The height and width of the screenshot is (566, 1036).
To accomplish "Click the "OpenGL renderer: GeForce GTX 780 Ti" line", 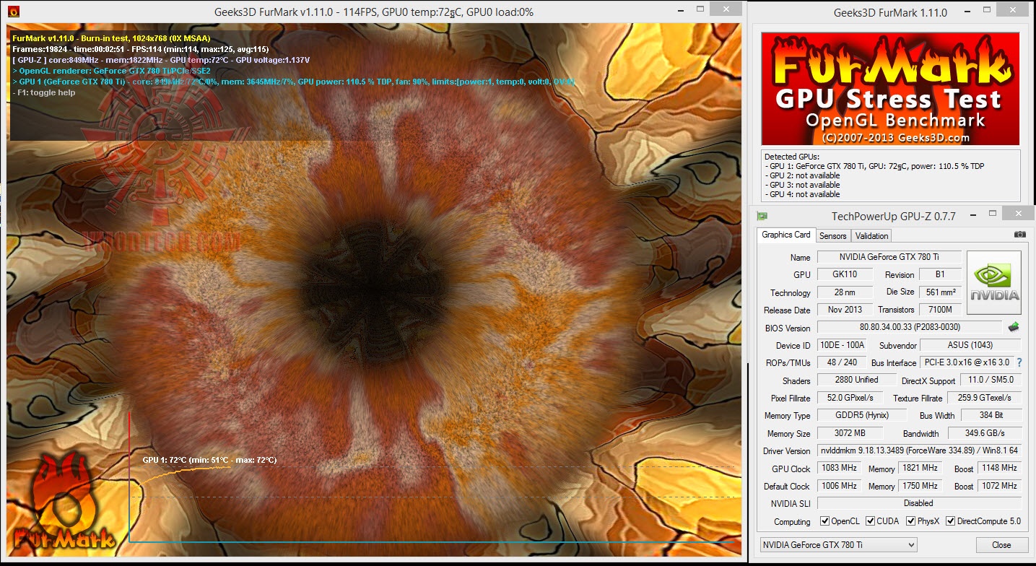I will point(112,71).
